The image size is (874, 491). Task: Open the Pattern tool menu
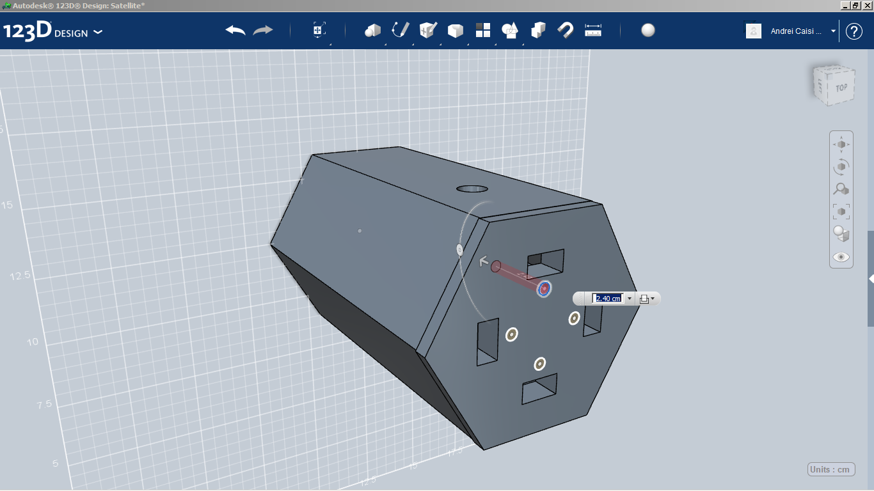[x=483, y=30]
